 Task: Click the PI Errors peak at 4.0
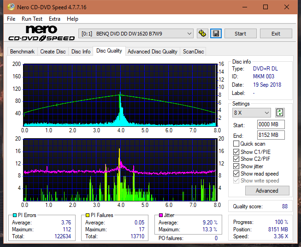click(x=120, y=109)
